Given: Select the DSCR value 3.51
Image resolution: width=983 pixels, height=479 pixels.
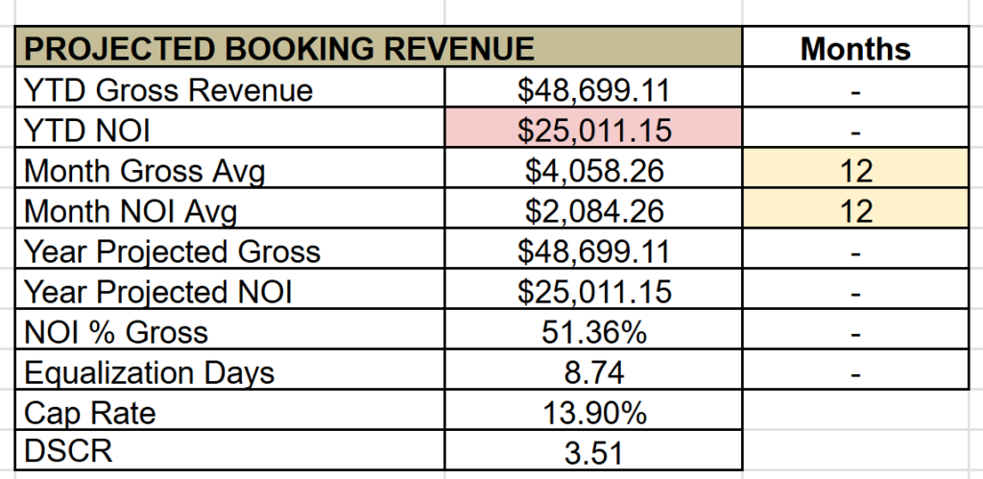Looking at the screenshot, I should click(593, 452).
